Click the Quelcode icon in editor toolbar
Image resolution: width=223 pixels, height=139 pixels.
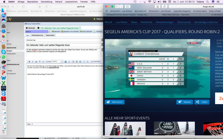(96, 62)
